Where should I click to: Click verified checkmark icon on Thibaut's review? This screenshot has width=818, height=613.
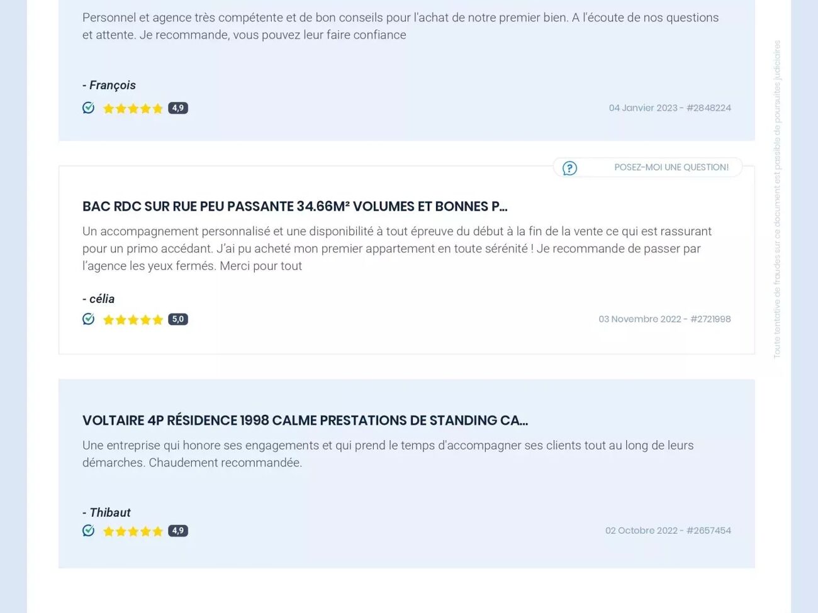[89, 531]
